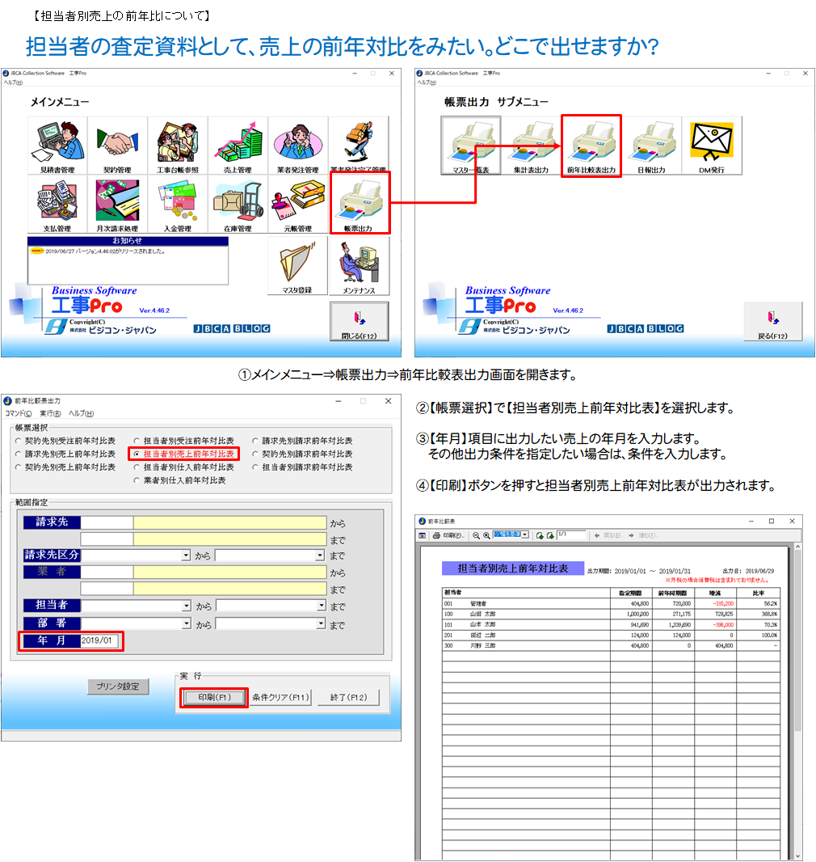The height and width of the screenshot is (862, 816).
Task: Open the 見積書管理 icon in main menu
Action: tap(57, 146)
